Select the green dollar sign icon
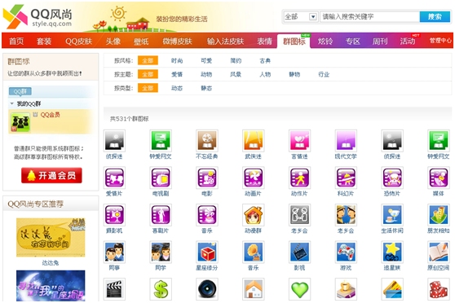Screen dimensions: 455x303 tap(161, 289)
